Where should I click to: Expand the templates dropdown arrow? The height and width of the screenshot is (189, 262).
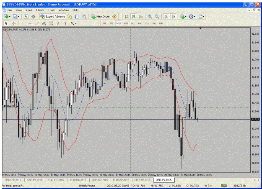coord(203,17)
